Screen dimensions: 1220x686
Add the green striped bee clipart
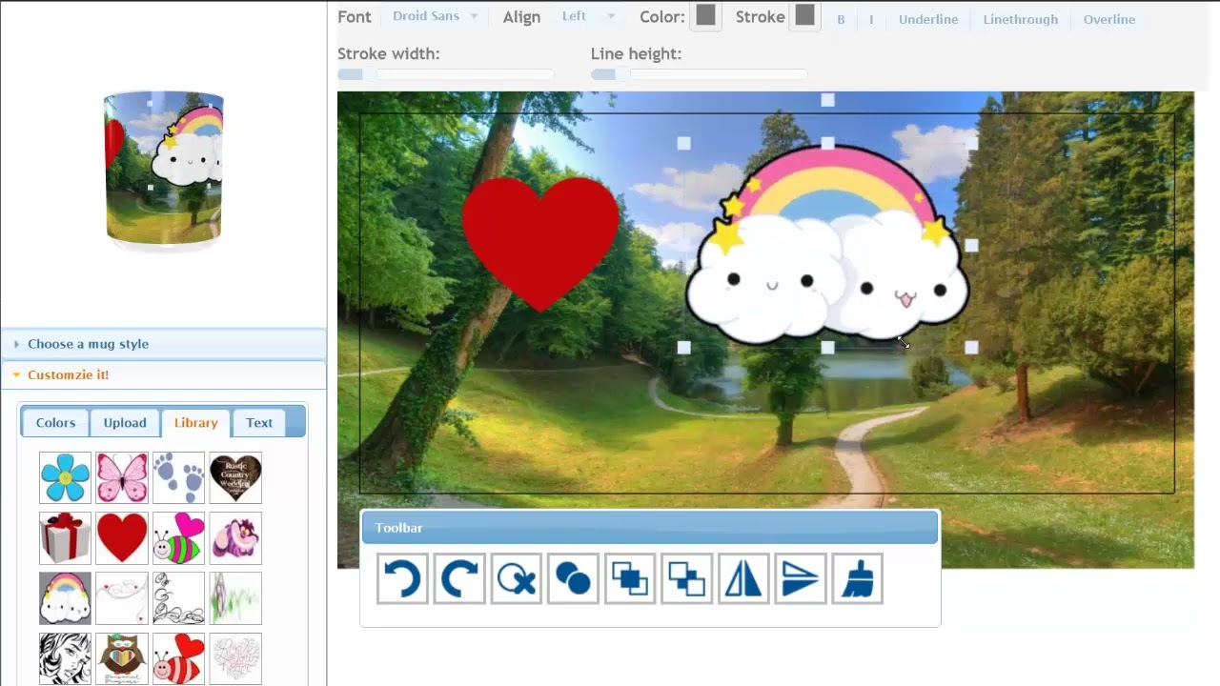click(x=178, y=538)
